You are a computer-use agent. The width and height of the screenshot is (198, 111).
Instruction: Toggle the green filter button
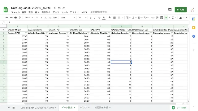tap(166, 18)
